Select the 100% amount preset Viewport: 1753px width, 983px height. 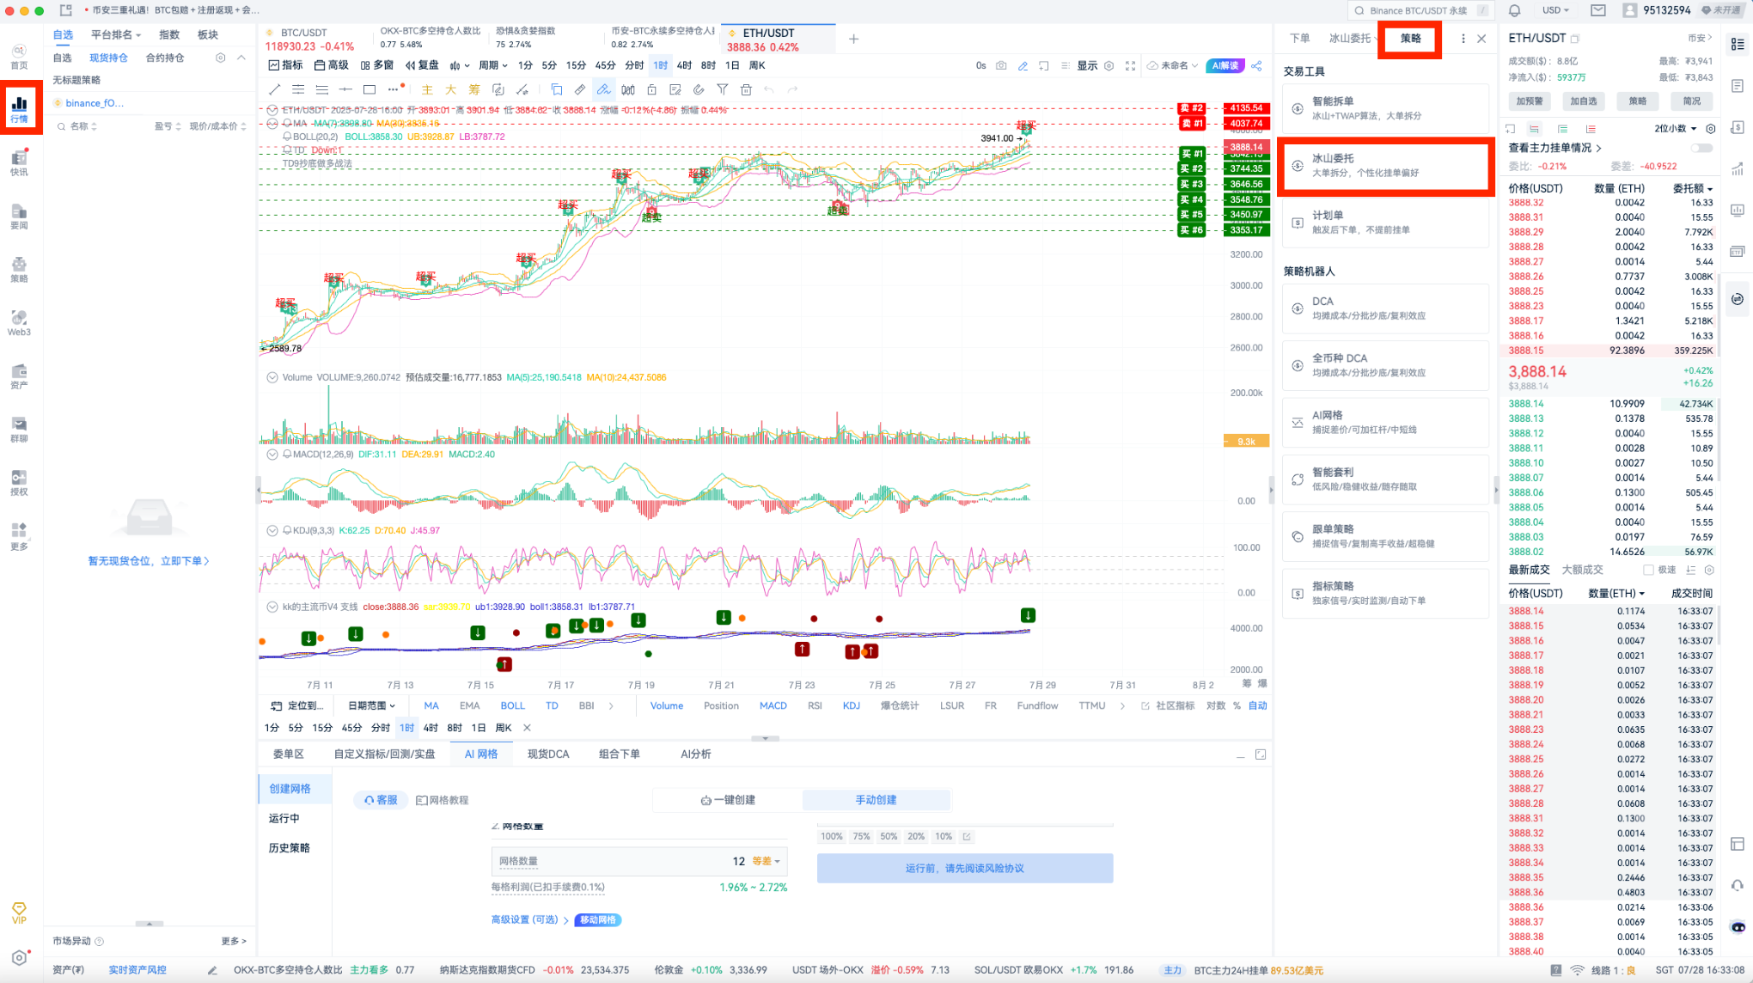tap(831, 836)
